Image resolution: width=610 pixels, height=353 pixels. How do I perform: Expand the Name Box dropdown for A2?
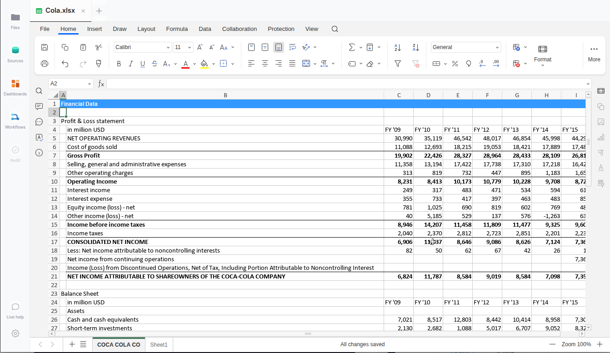click(x=89, y=84)
